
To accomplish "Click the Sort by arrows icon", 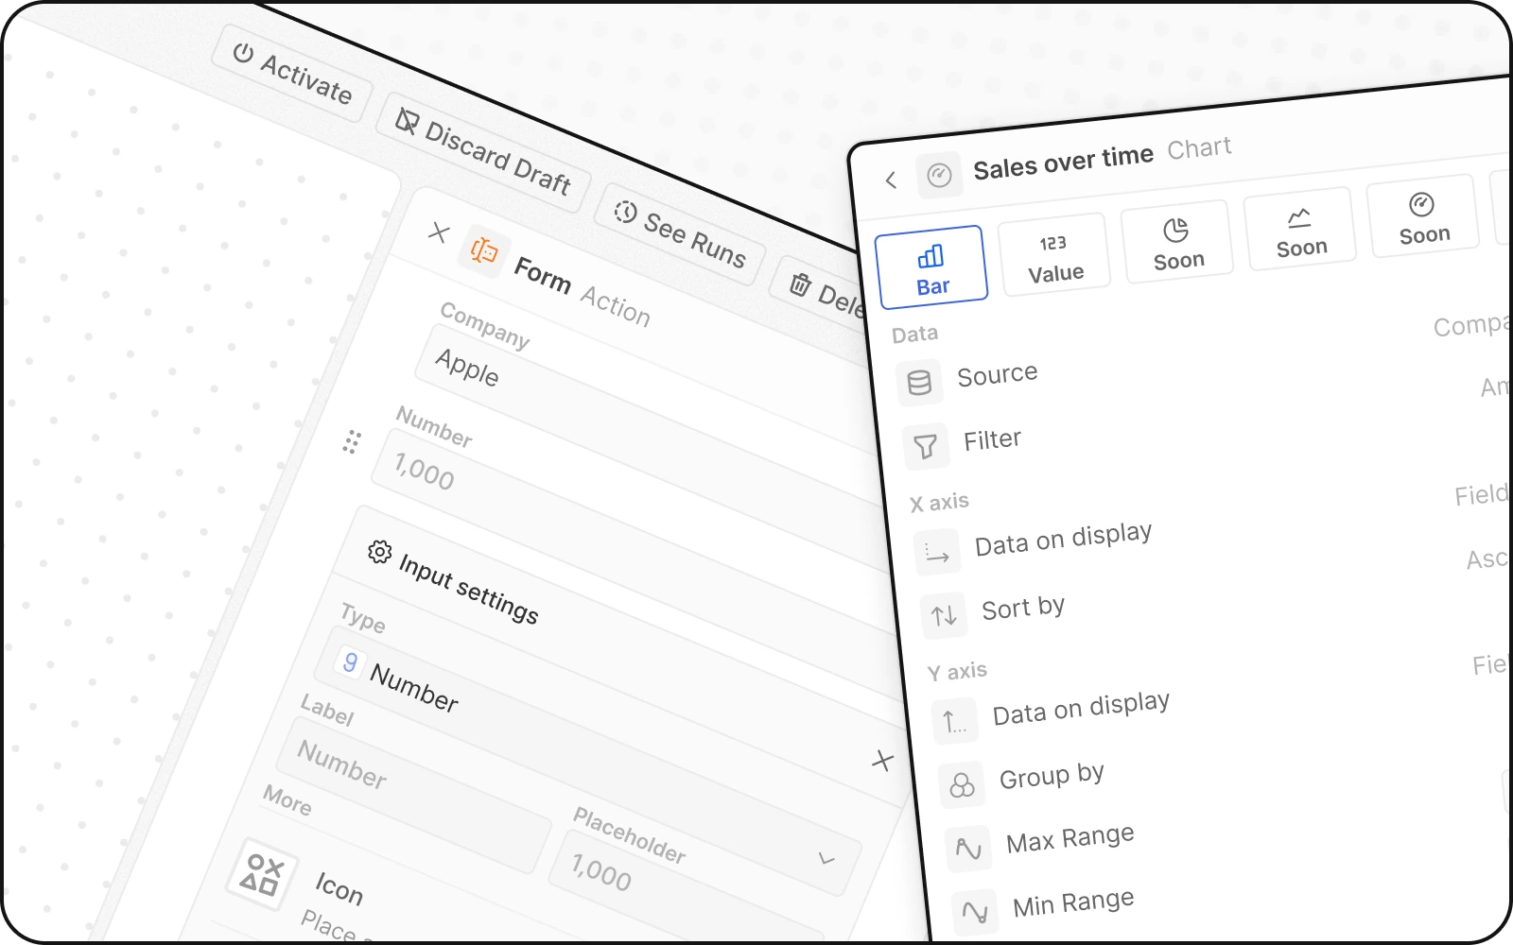I will click(x=944, y=616).
